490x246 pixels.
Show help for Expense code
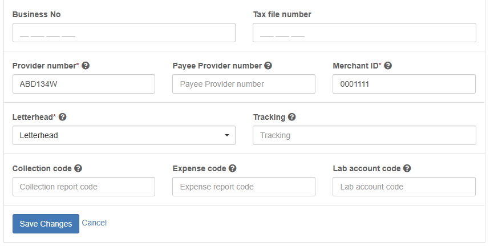click(x=233, y=168)
